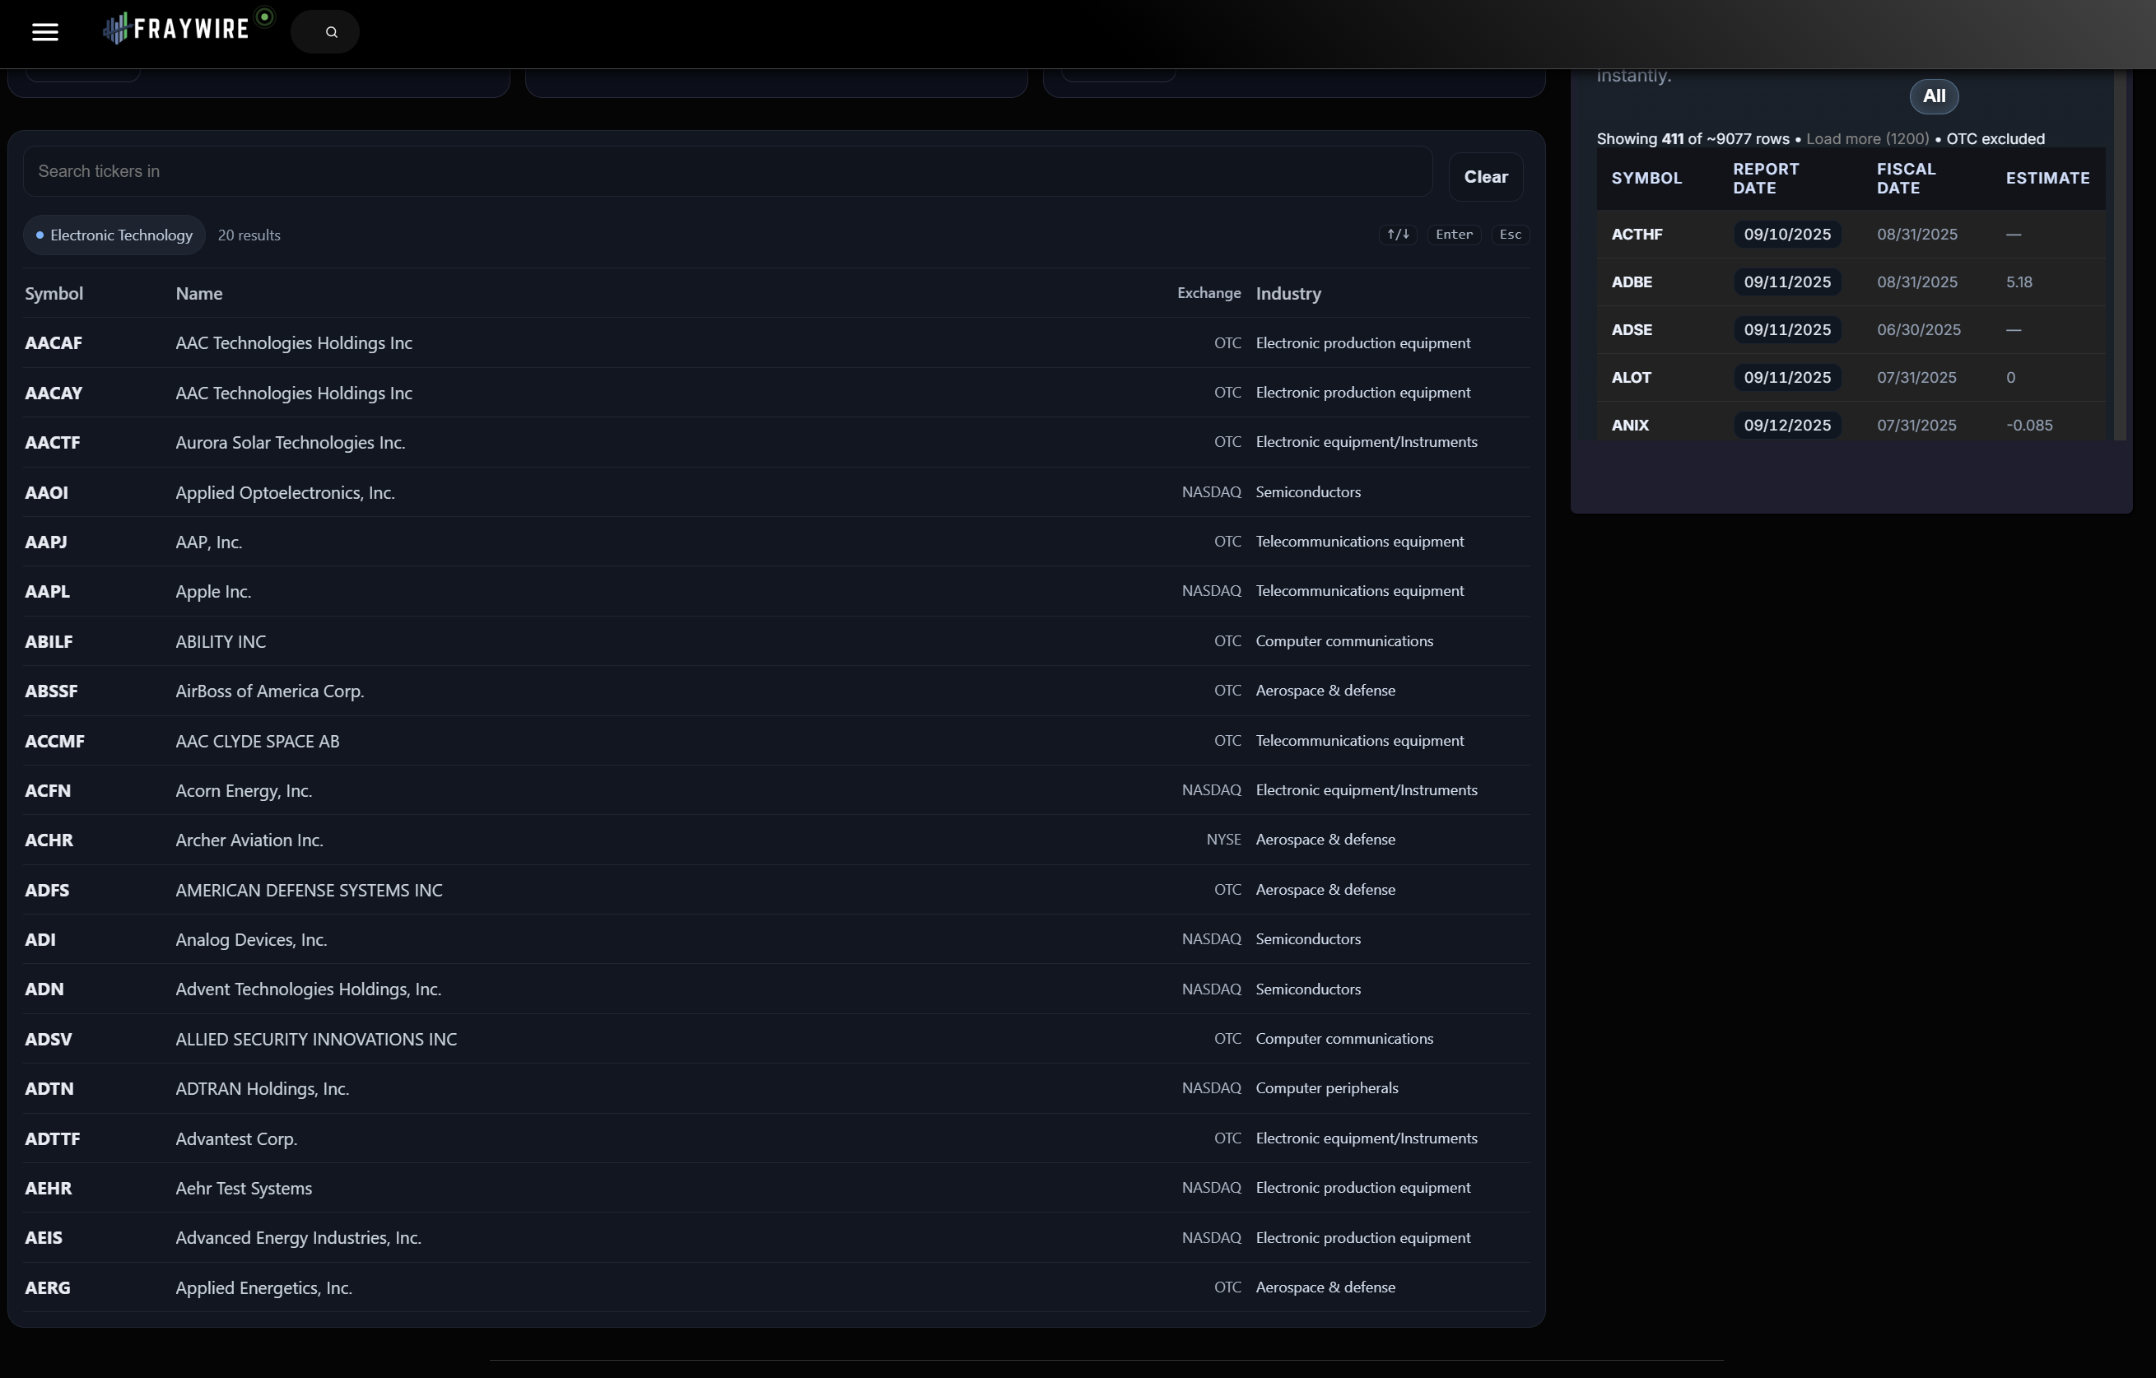2156x1378 pixels.
Task: Click the Fraywire logo
Action: tap(176, 29)
